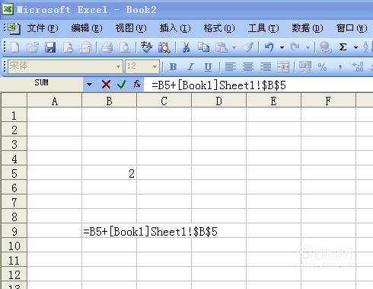Copy selection using the Copy icon
This screenshot has width=373, height=289.
pyautogui.click(x=203, y=47)
